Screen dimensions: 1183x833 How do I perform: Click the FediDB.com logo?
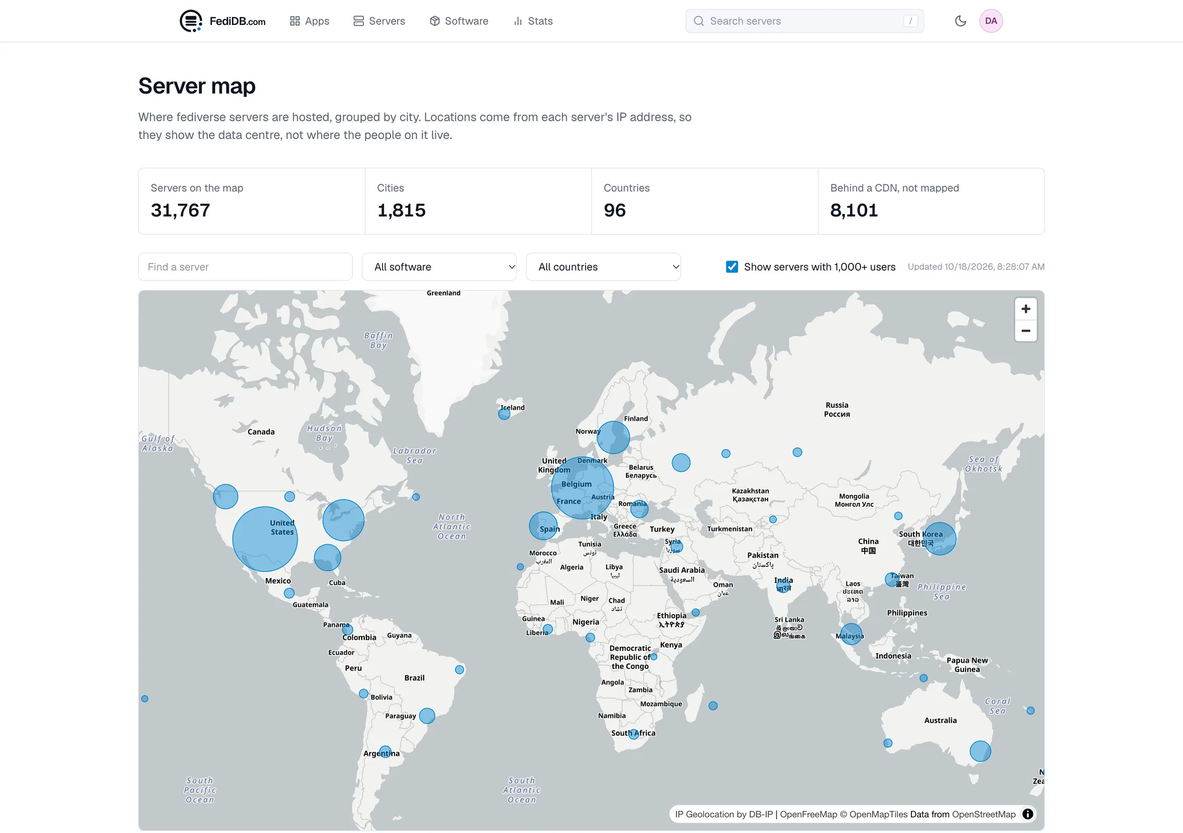click(x=223, y=21)
